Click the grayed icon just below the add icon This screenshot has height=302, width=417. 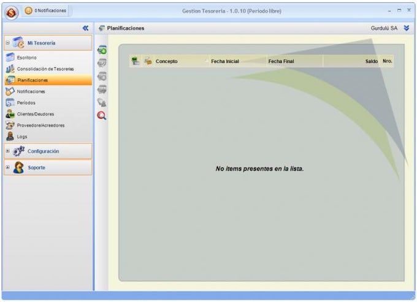[x=102, y=63]
